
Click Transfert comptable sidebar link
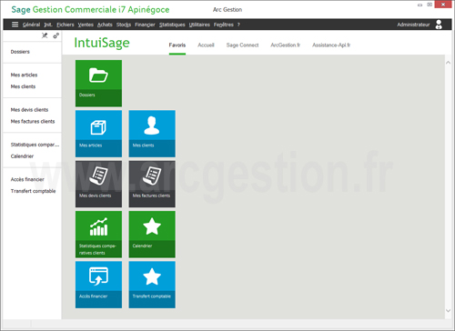(33, 191)
